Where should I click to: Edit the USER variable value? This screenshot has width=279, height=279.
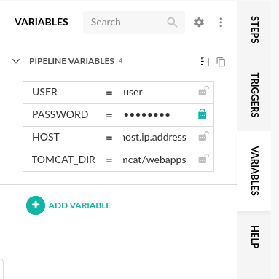(x=155, y=93)
